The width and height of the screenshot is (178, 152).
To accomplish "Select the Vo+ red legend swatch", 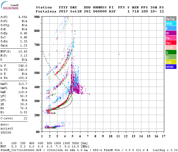I will [x=171, y=43].
